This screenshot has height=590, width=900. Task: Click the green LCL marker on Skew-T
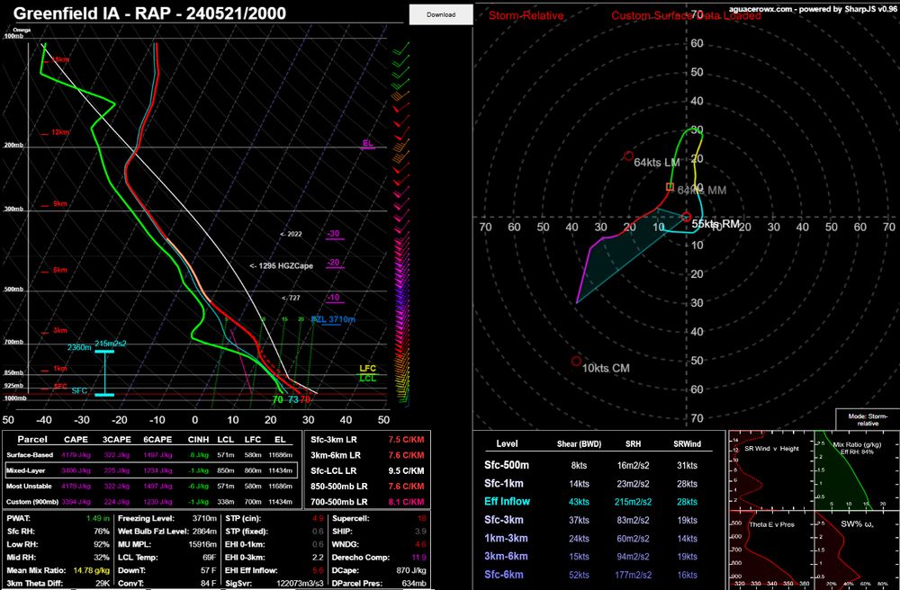pyautogui.click(x=367, y=378)
